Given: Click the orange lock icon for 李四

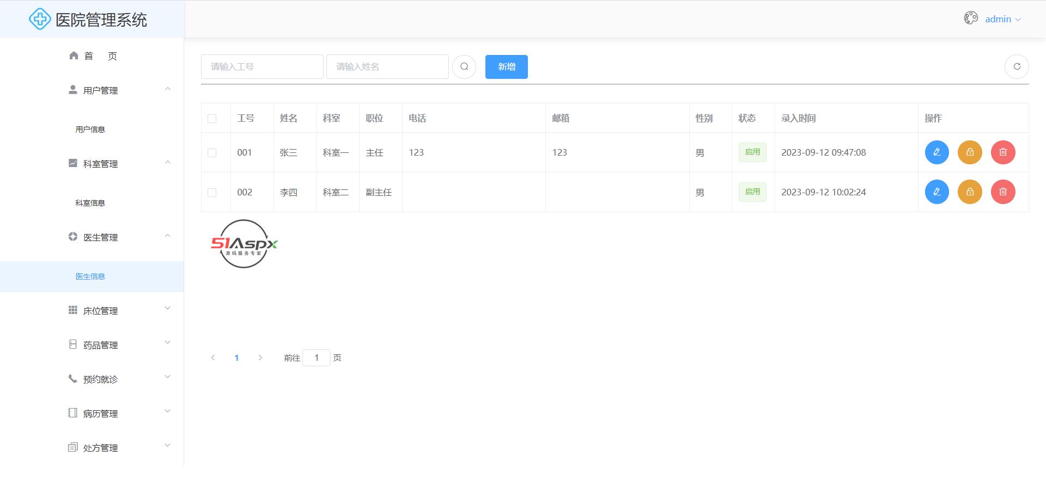Looking at the screenshot, I should [x=970, y=192].
